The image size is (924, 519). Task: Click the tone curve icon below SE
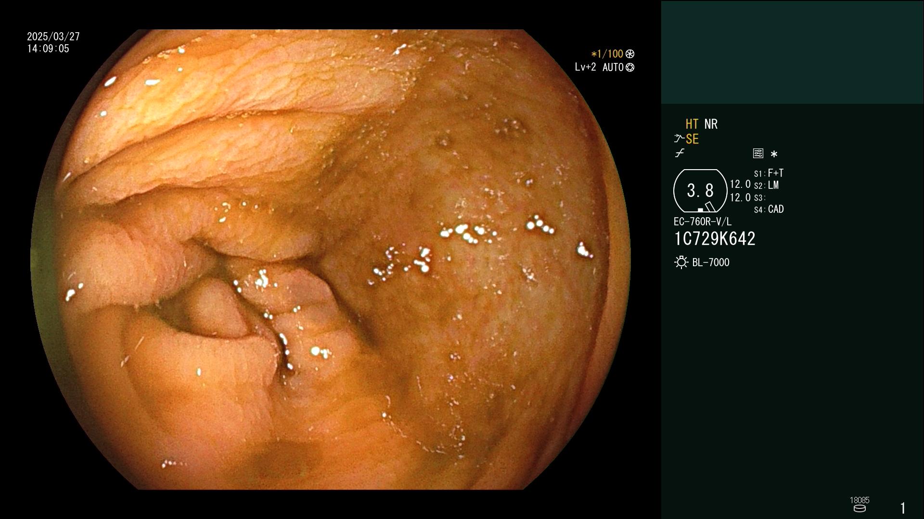pos(680,153)
